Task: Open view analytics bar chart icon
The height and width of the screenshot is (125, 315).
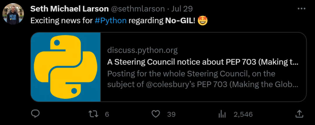Action: [222, 114]
